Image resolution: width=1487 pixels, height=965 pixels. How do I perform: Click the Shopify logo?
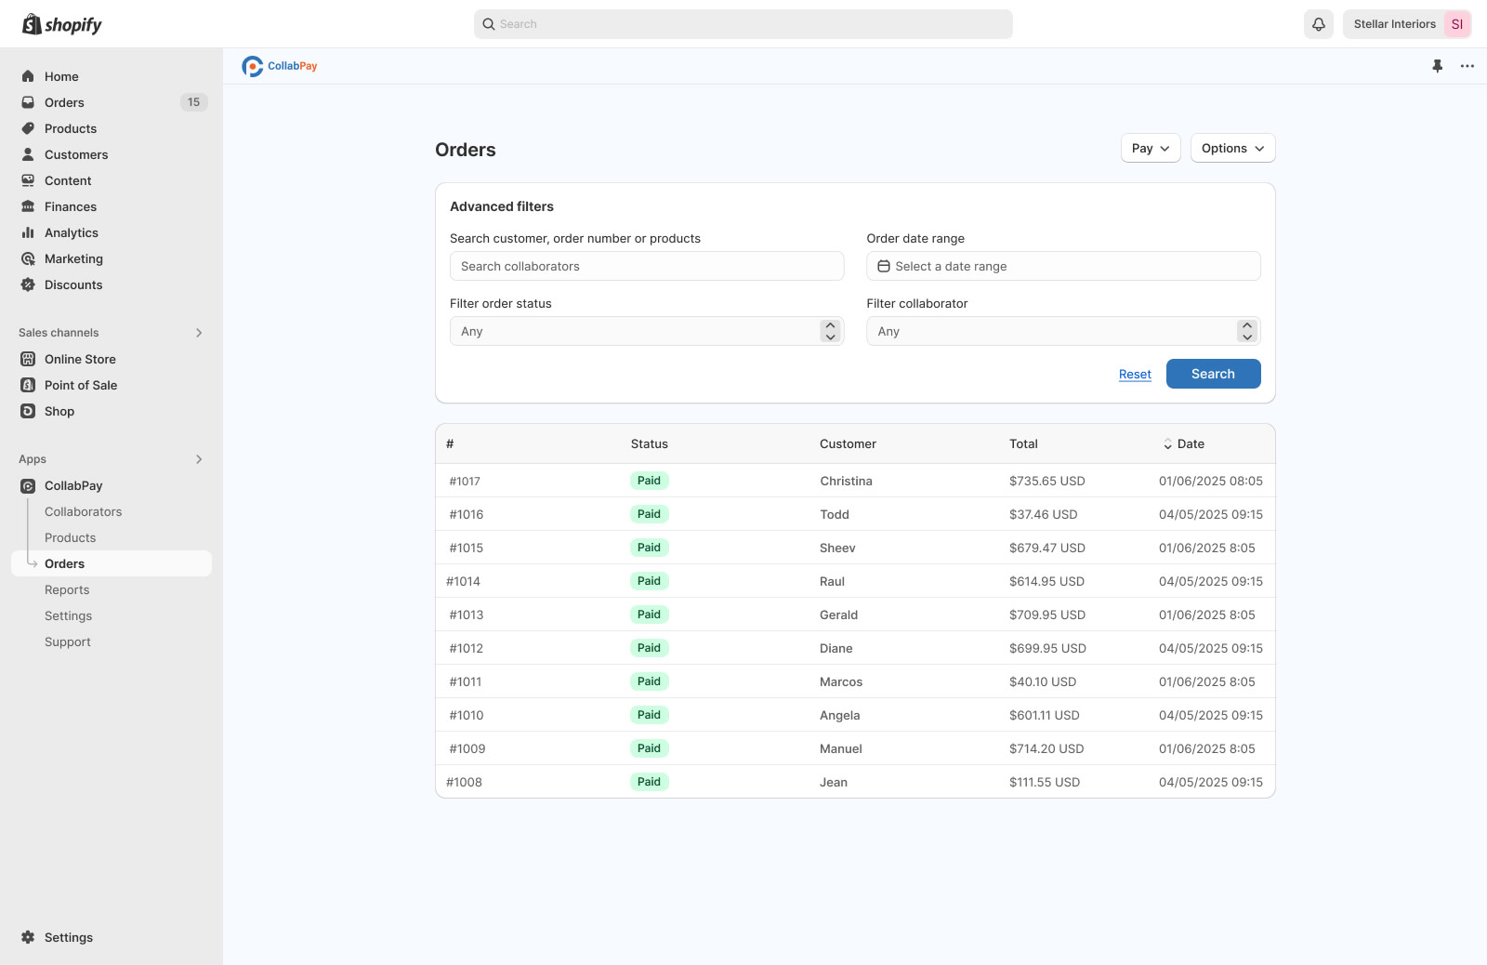(62, 24)
